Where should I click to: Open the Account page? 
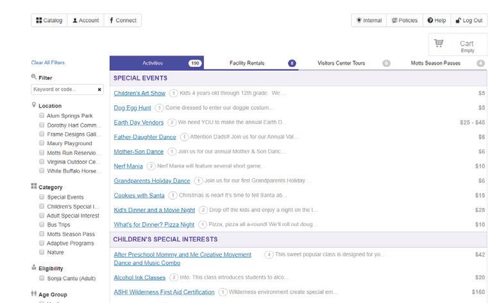[x=86, y=21]
